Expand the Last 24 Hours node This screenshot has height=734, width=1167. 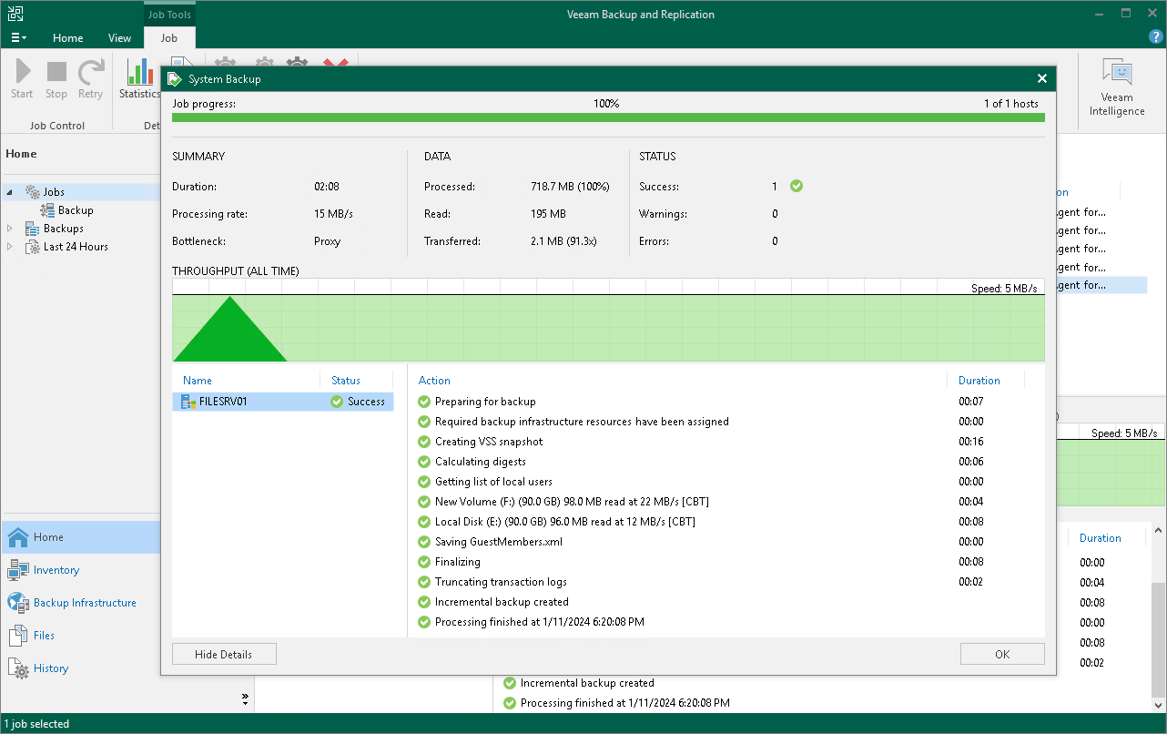tap(9, 246)
